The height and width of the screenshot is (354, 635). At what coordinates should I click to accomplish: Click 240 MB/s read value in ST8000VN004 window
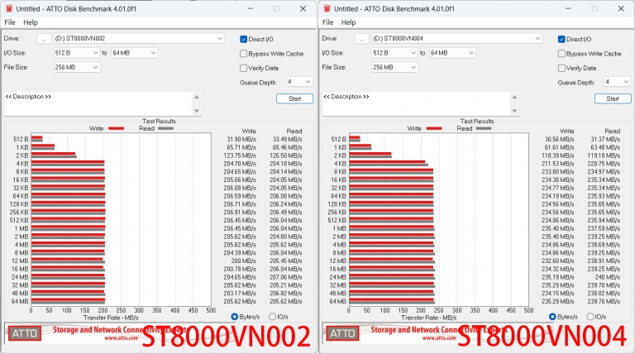(x=608, y=277)
